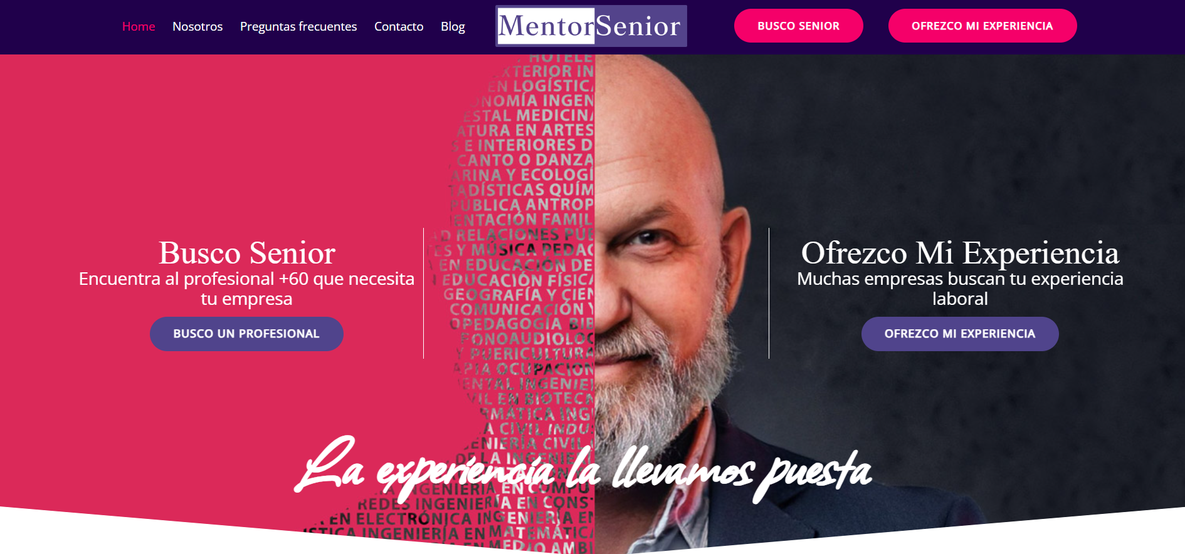Go to the Nosotros page
Viewport: 1185px width, 554px height.
197,26
